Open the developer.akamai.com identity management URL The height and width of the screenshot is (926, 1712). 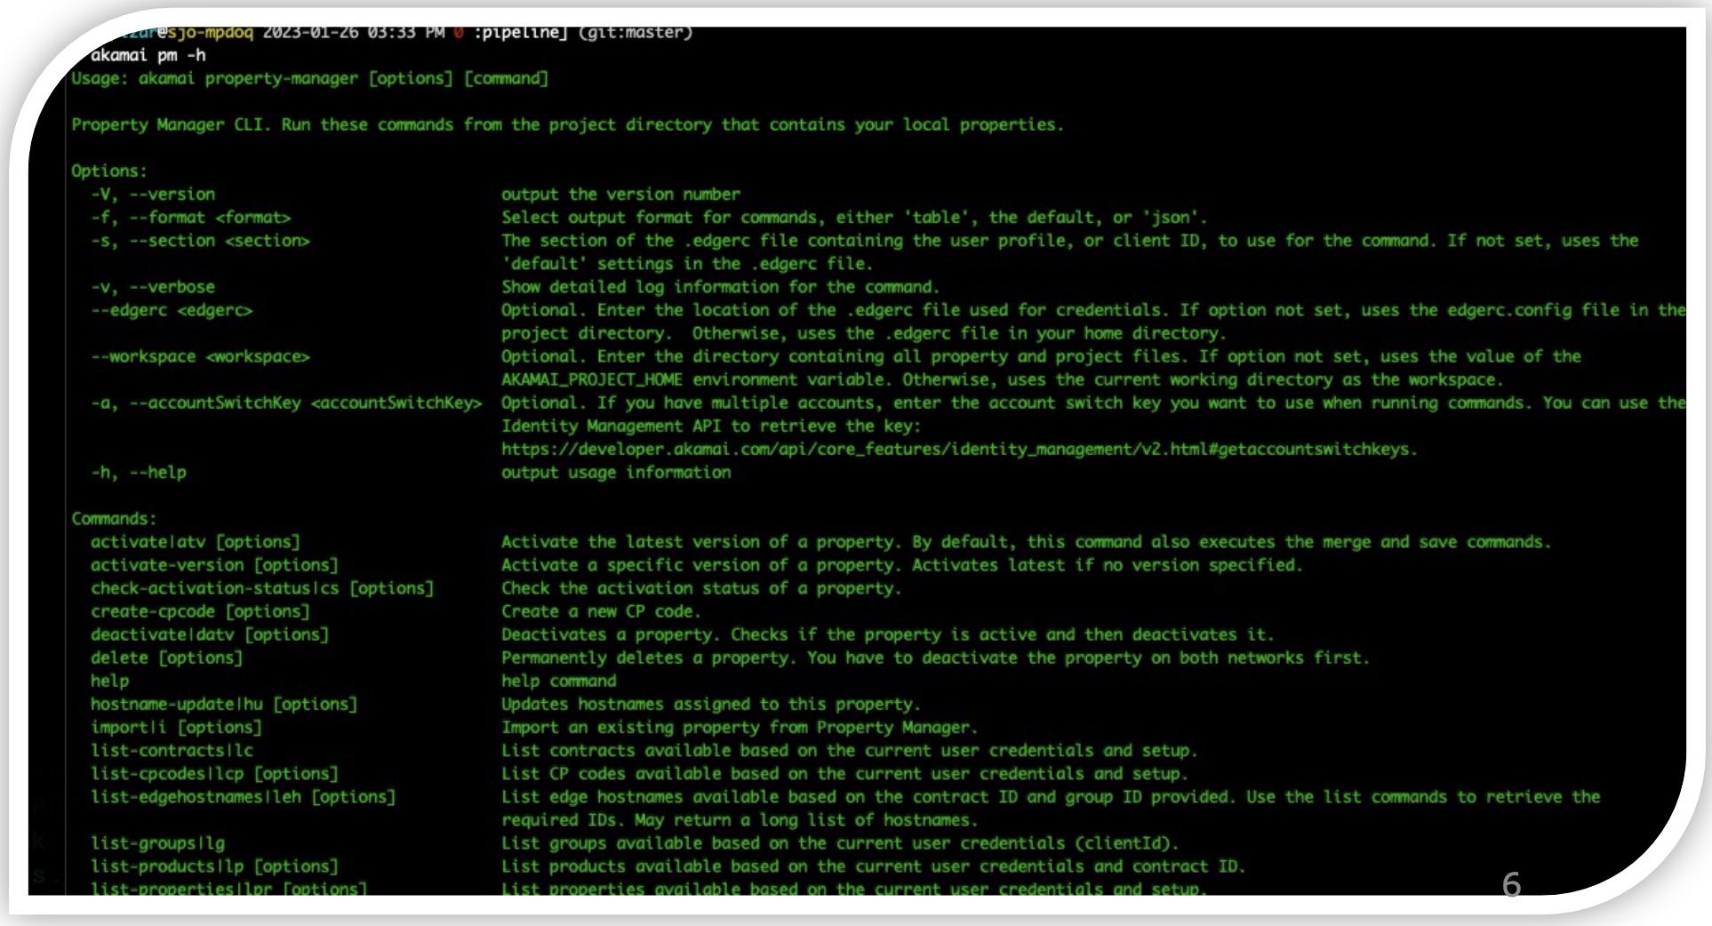point(959,449)
